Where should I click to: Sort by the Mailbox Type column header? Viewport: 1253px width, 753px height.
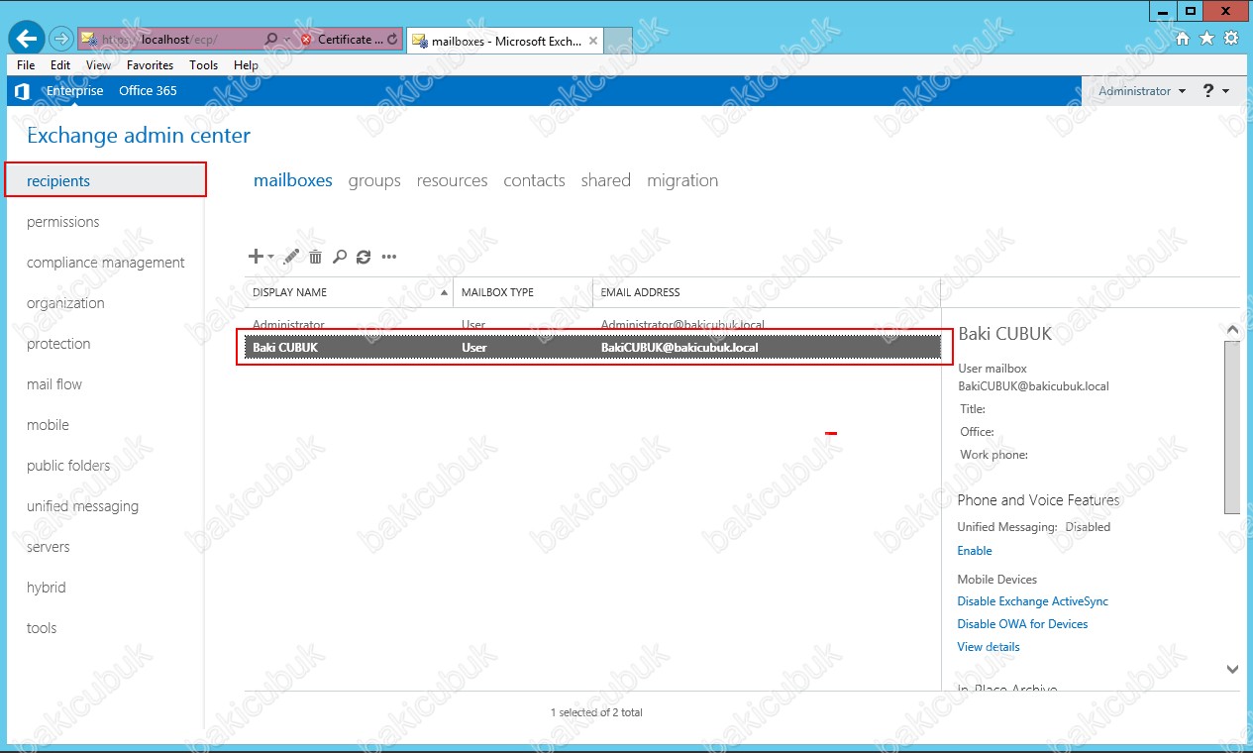pos(524,292)
